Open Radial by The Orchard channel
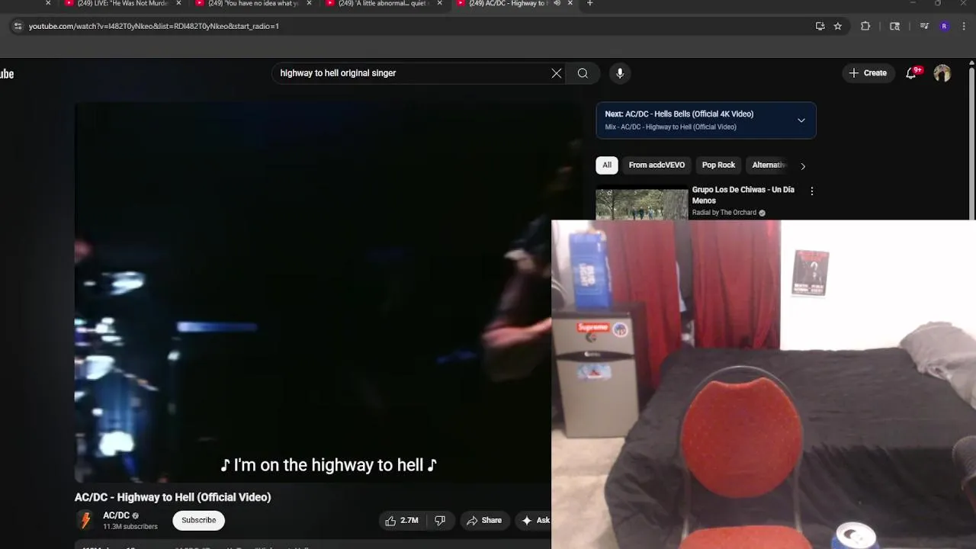Screen dimensions: 976x549 tap(724, 213)
